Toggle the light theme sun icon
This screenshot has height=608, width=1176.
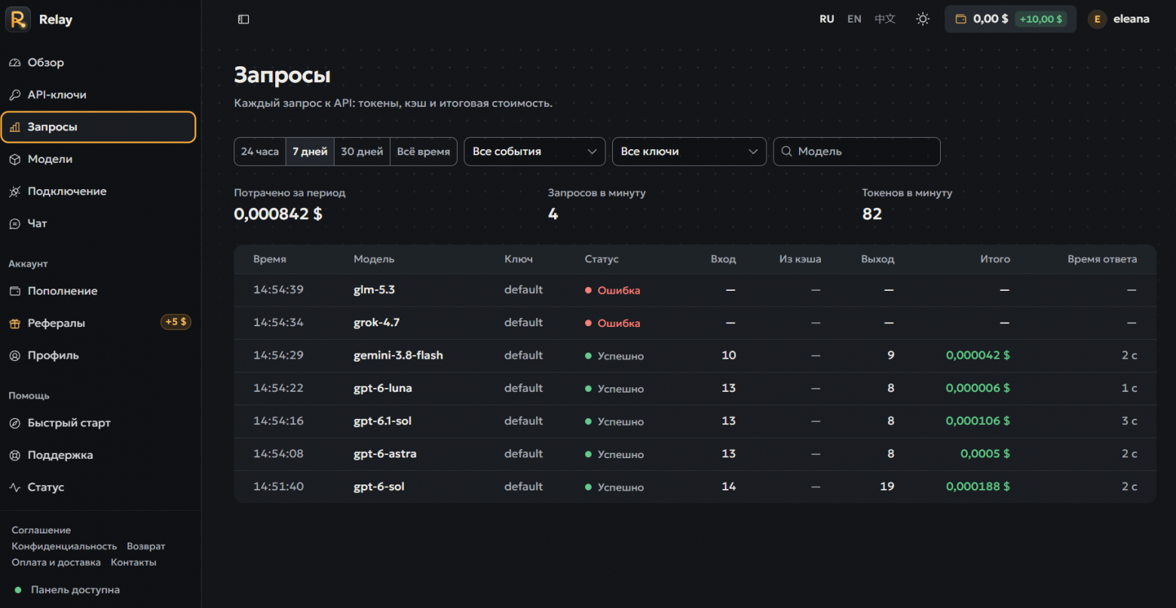tap(923, 20)
